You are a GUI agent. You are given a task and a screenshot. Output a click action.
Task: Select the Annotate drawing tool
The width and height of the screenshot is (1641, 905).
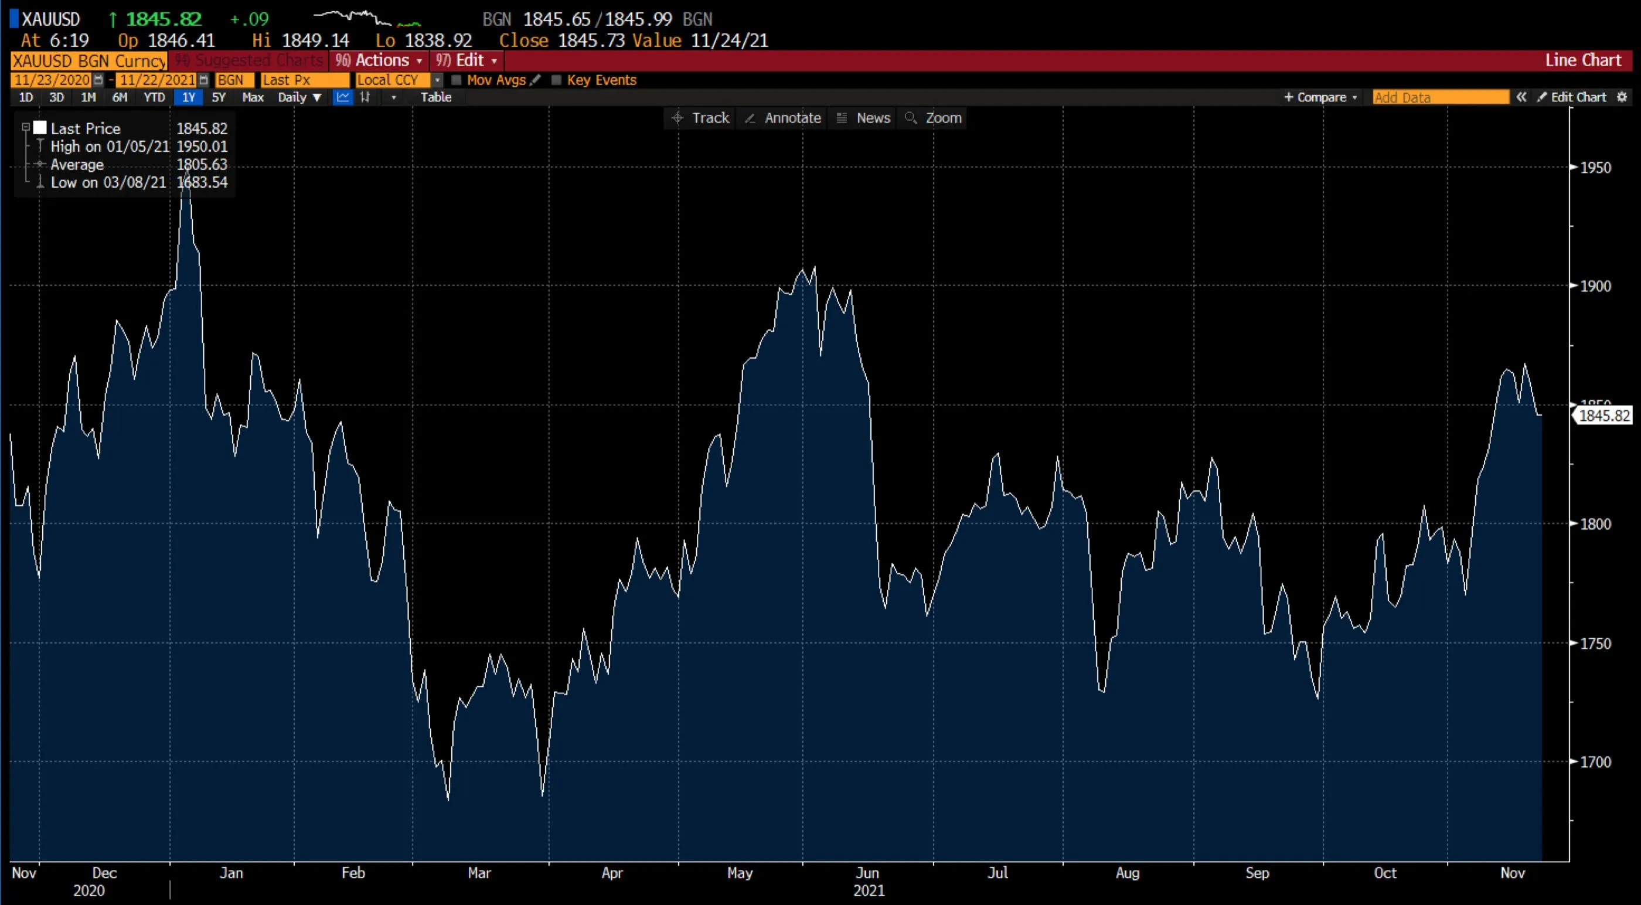782,118
